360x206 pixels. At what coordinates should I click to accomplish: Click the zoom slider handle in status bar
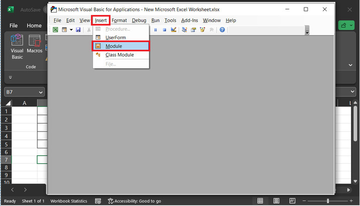click(x=328, y=201)
